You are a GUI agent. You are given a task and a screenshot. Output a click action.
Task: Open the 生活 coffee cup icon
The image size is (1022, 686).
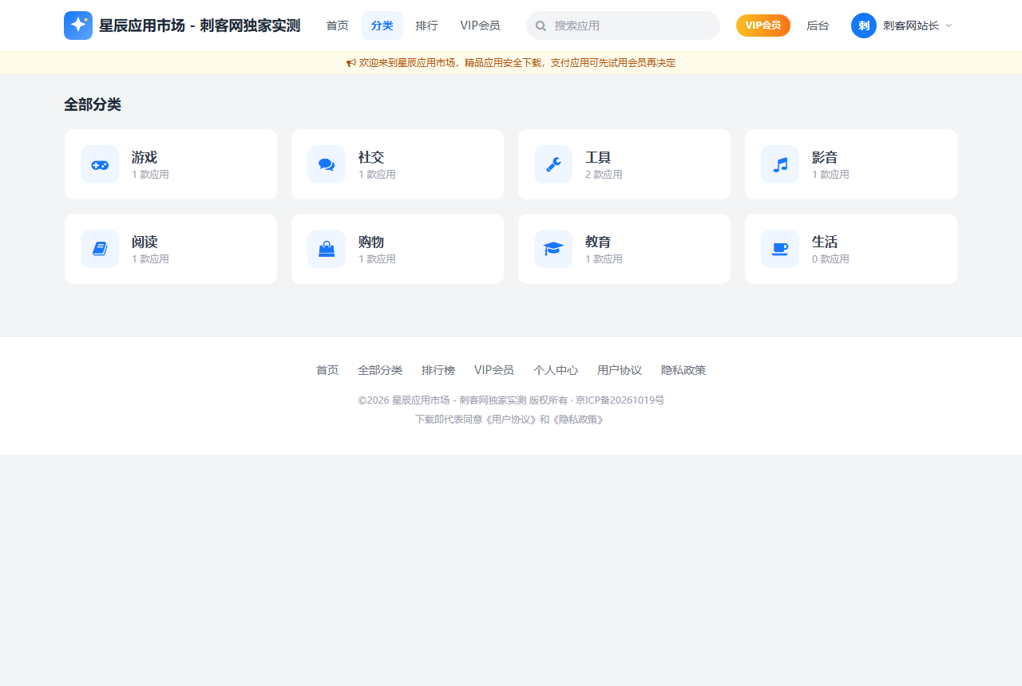[780, 249]
